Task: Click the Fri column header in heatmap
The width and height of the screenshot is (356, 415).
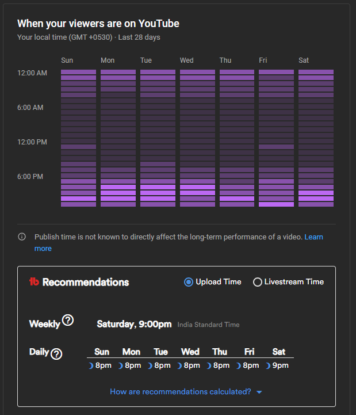Action: tap(263, 60)
